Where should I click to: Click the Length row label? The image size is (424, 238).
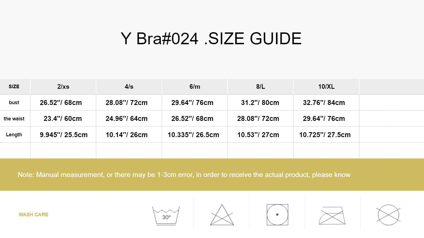[x=14, y=135]
